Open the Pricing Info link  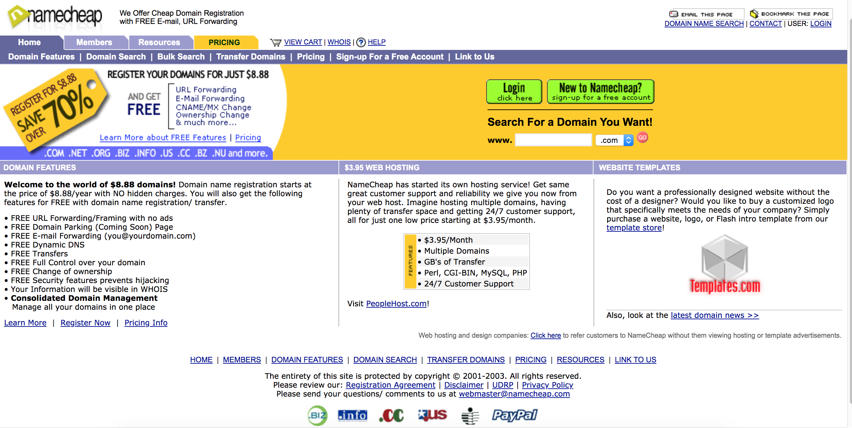(x=146, y=323)
